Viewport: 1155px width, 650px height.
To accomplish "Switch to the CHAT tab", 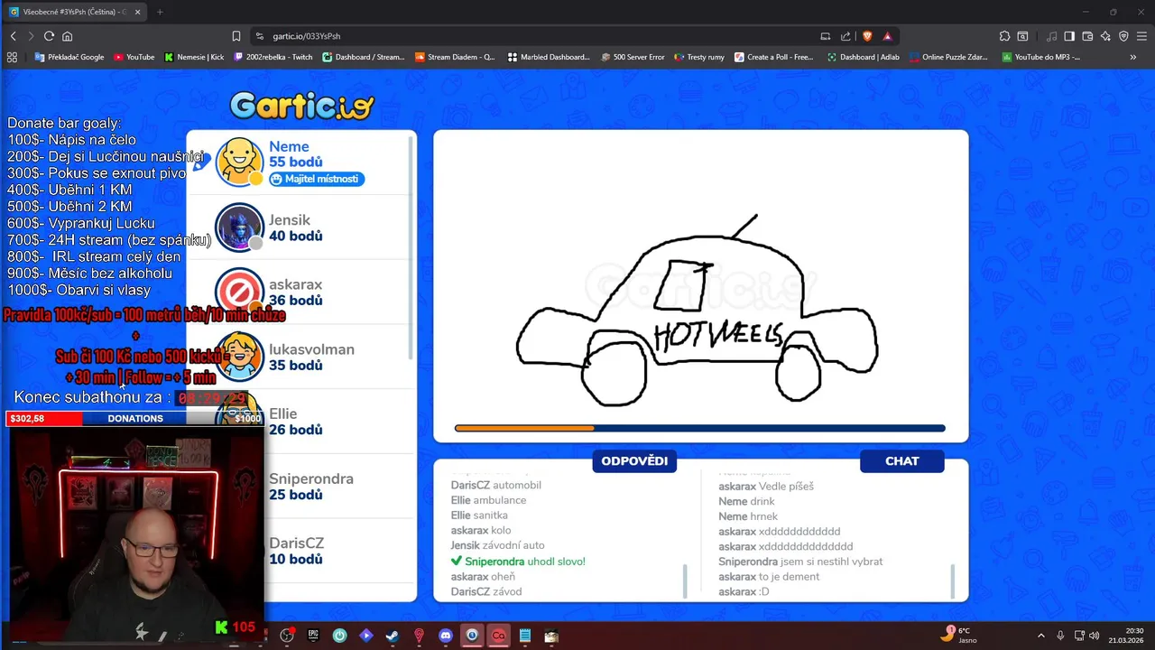I will coord(901,461).
